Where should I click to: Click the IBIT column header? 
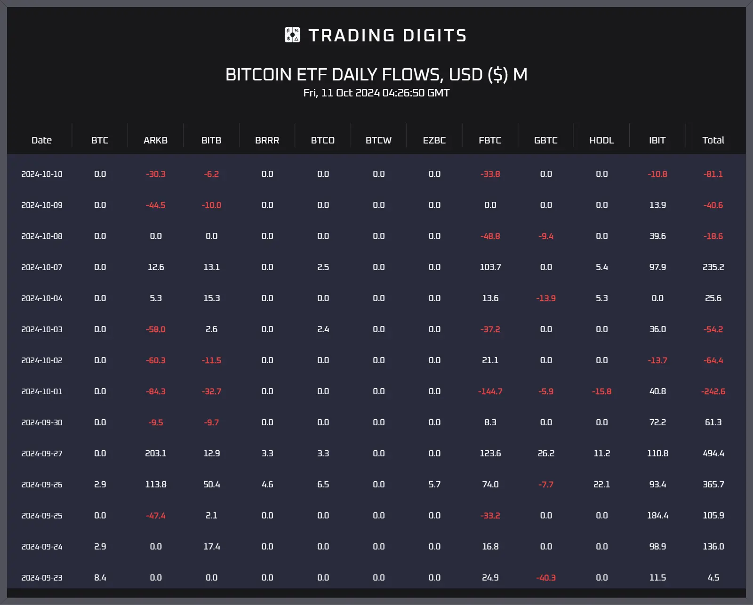point(657,140)
